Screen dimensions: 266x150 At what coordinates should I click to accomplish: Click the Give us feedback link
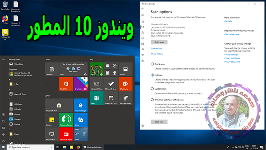tap(232, 34)
